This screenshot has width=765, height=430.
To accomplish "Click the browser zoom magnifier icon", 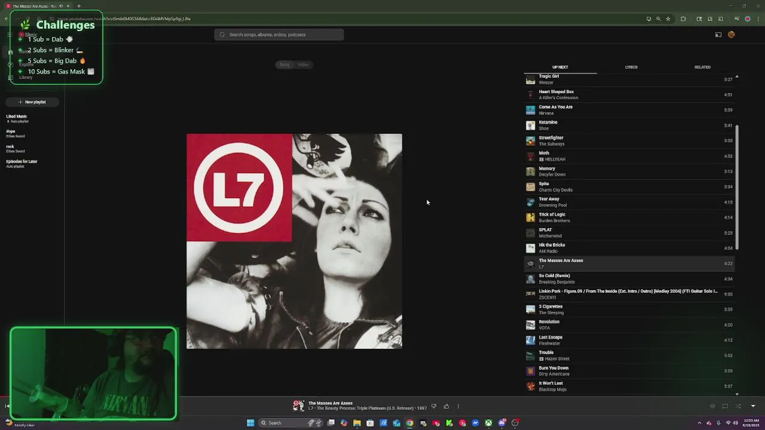I will point(658,19).
